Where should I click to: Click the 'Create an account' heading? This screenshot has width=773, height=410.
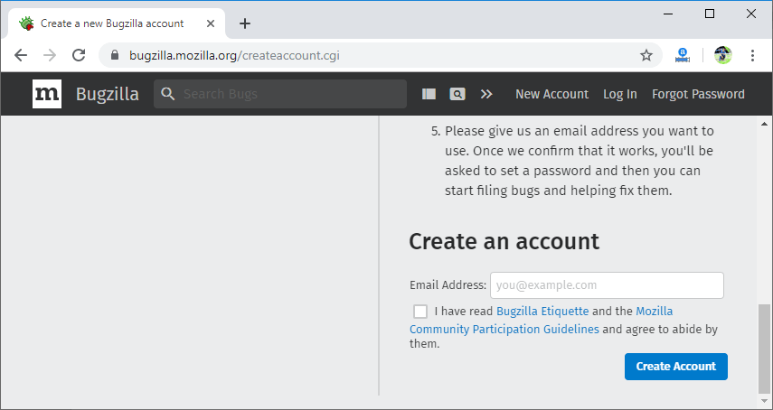click(x=504, y=241)
